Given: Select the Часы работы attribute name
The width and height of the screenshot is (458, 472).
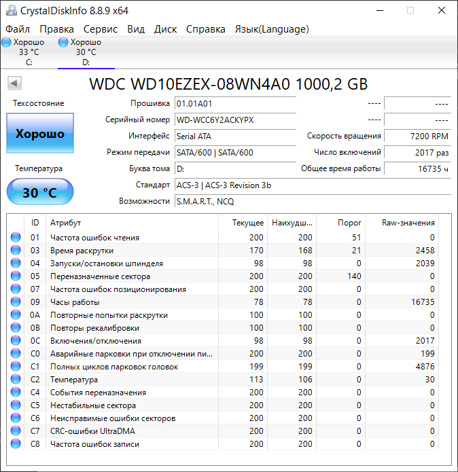Looking at the screenshot, I should point(75,302).
